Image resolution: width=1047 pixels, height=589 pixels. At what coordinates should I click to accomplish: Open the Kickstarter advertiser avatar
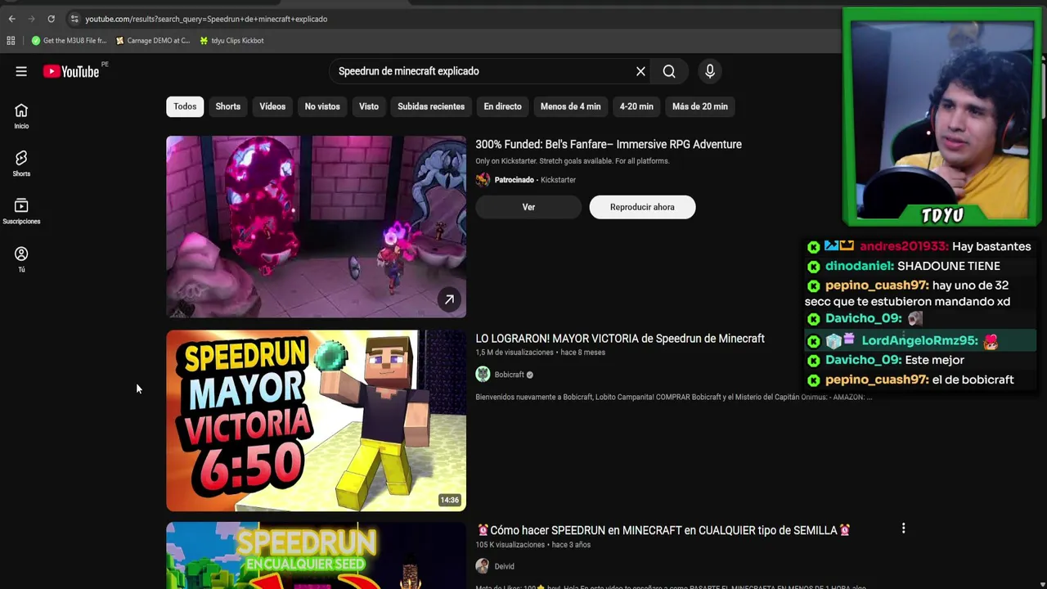[483, 180]
